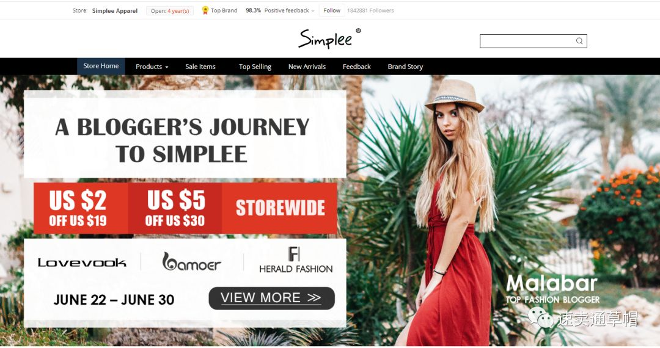The width and height of the screenshot is (660, 348).
Task: Open the Feedback page
Action: [356, 67]
